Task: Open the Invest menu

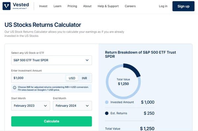Action: pyautogui.click(x=43, y=6)
